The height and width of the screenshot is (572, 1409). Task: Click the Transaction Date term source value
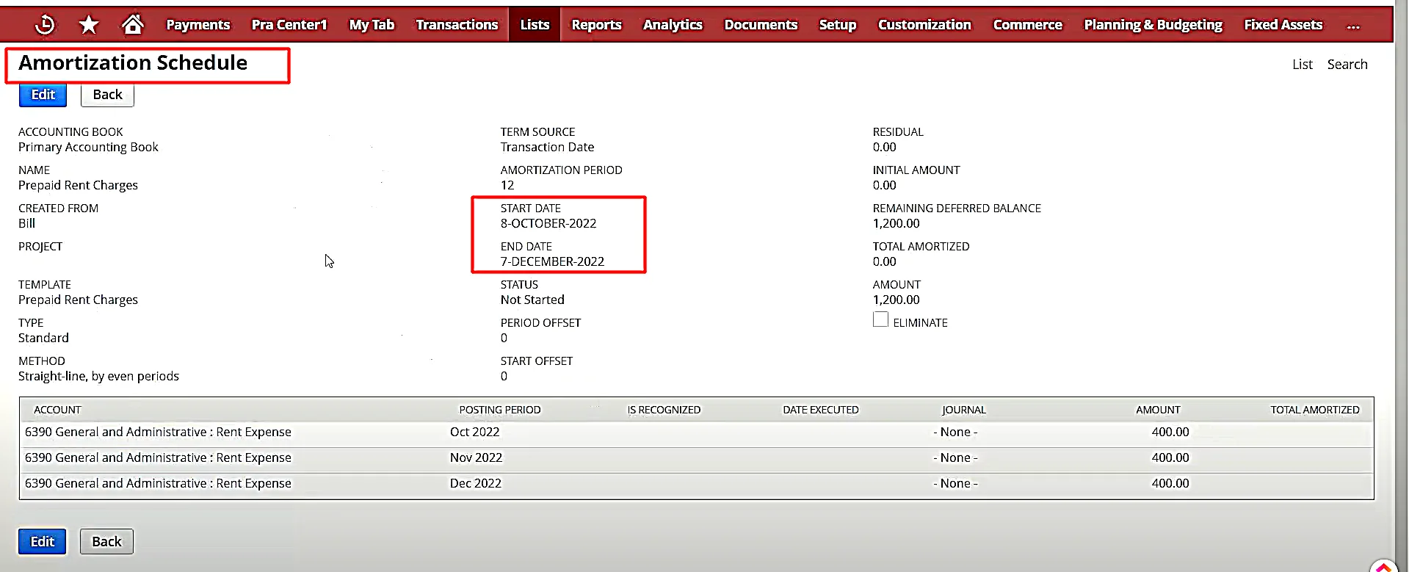pos(547,148)
